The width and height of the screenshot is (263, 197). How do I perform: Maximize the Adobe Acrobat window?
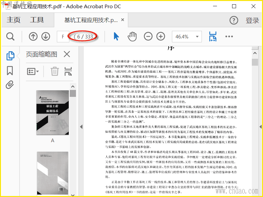click(234, 6)
